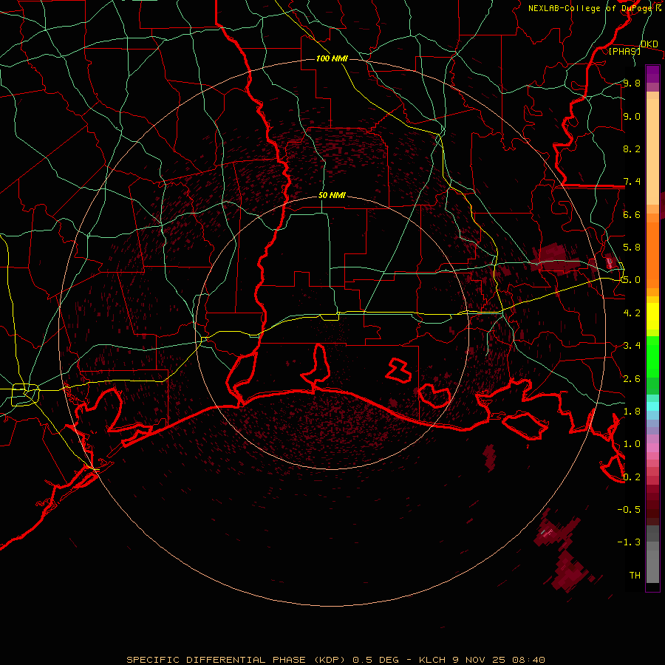Click the -0.5 value on the scale
The image size is (665, 665).
pos(629,509)
